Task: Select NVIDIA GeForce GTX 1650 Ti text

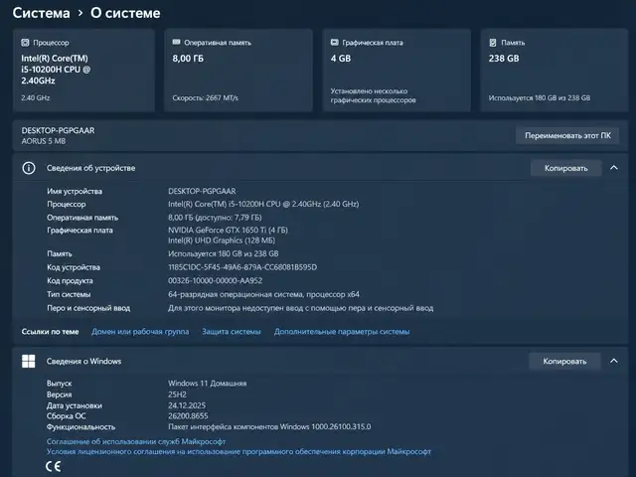Action: point(228,230)
